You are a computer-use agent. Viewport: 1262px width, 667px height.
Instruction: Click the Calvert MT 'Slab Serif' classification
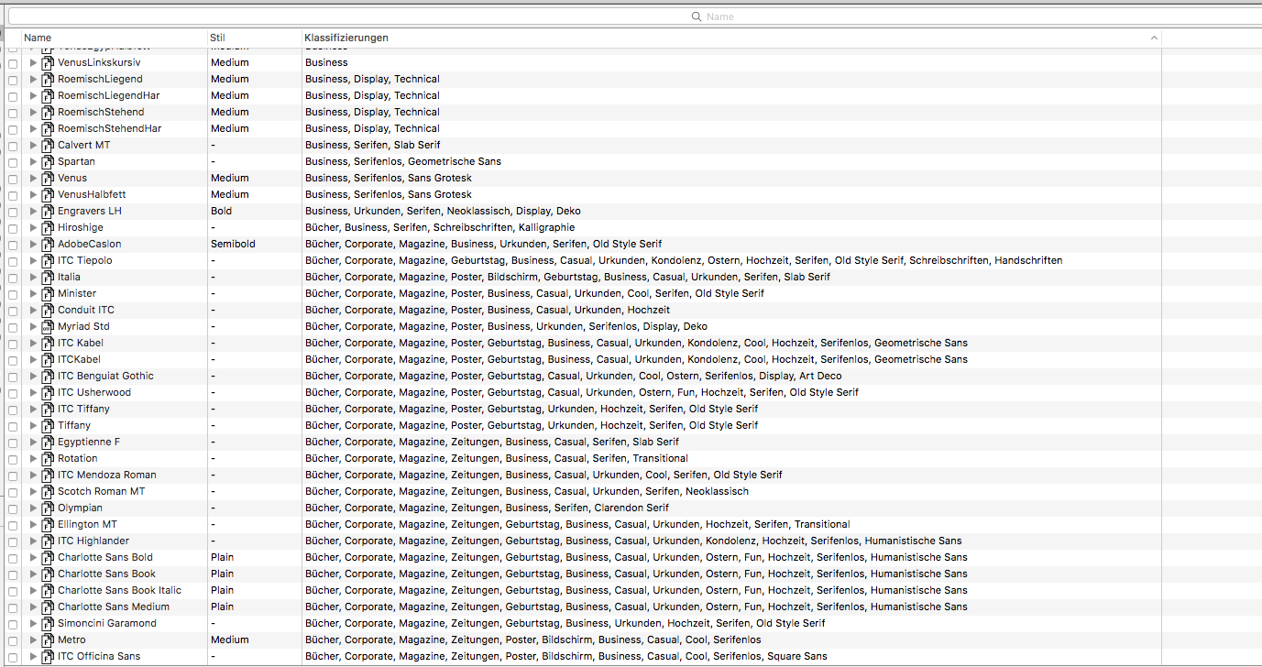coord(417,145)
